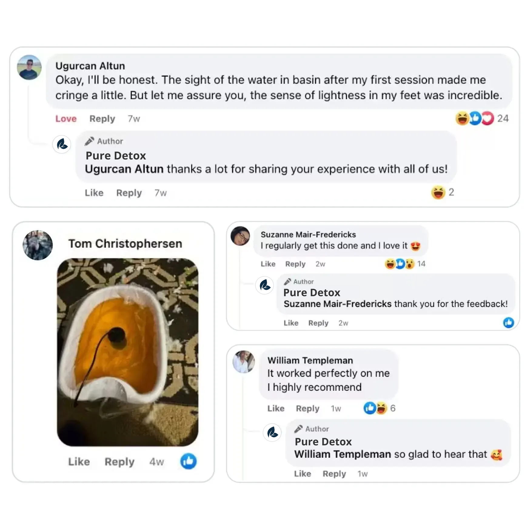Reply to Ugurcan Altun's comment
Screen dimensions: 529x529
(102, 119)
